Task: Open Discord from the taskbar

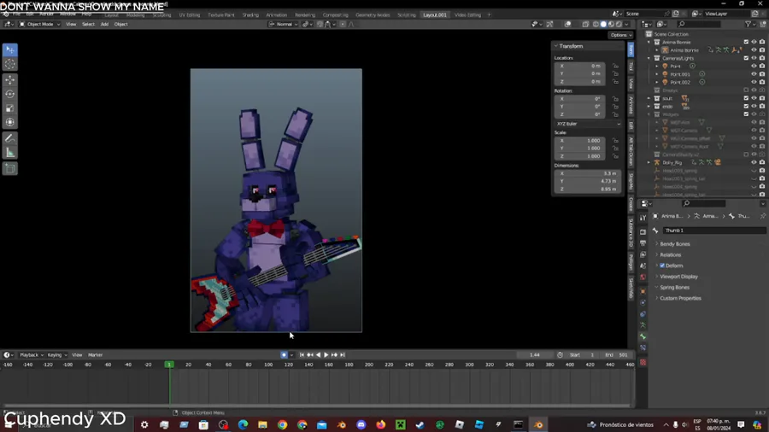Action: click(x=361, y=424)
